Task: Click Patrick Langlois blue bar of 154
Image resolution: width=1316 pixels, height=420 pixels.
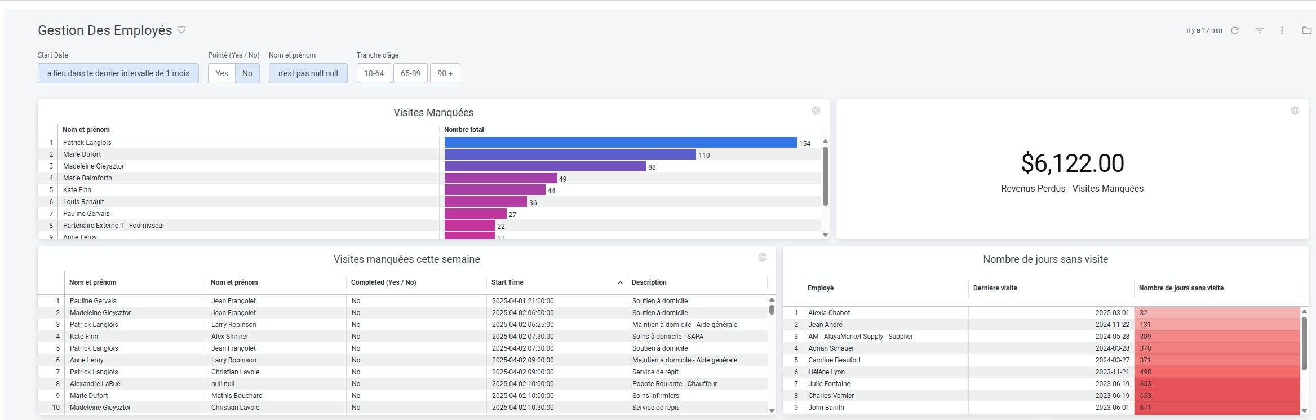Action: click(620, 143)
